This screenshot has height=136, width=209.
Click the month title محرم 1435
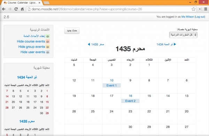(x=130, y=49)
